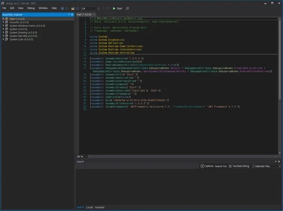
Task: Click the dnSpy app icon in title bar
Action: pyautogui.click(x=3, y=3)
